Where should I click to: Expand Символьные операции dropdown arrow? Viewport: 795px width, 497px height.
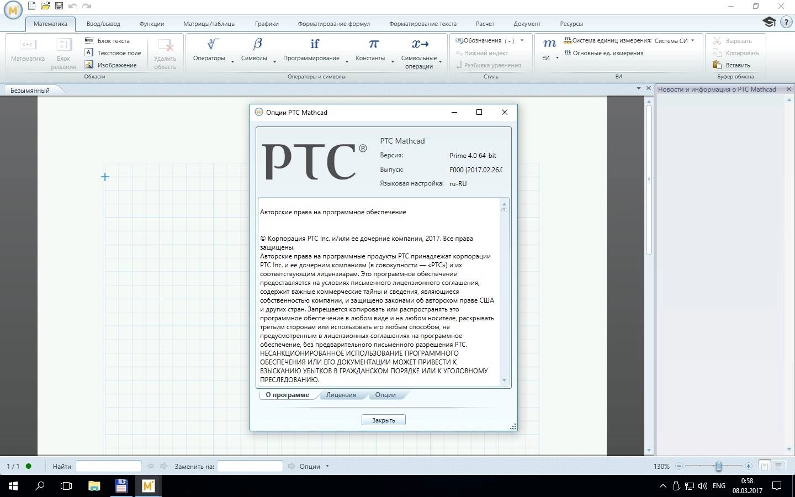coord(441,61)
